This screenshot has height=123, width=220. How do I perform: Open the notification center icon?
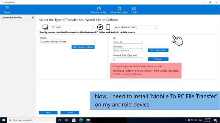(216, 120)
